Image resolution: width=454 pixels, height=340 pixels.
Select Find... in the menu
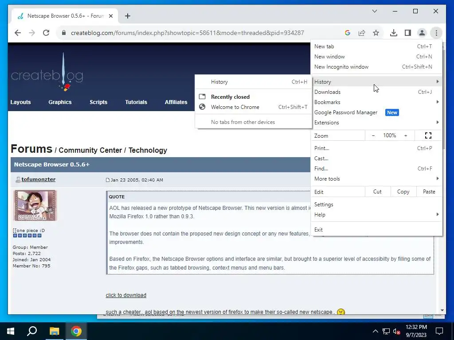coord(376,169)
